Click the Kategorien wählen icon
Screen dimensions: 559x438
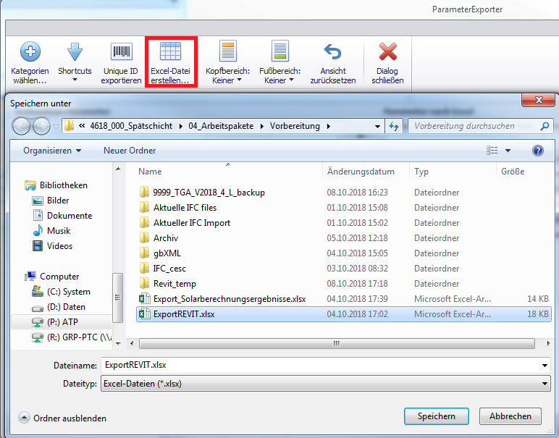[30, 52]
